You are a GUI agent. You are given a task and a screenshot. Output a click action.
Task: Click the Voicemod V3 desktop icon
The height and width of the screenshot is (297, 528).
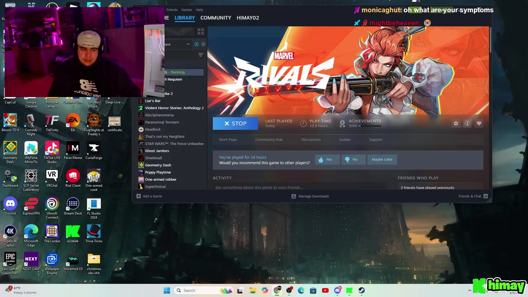click(x=73, y=262)
